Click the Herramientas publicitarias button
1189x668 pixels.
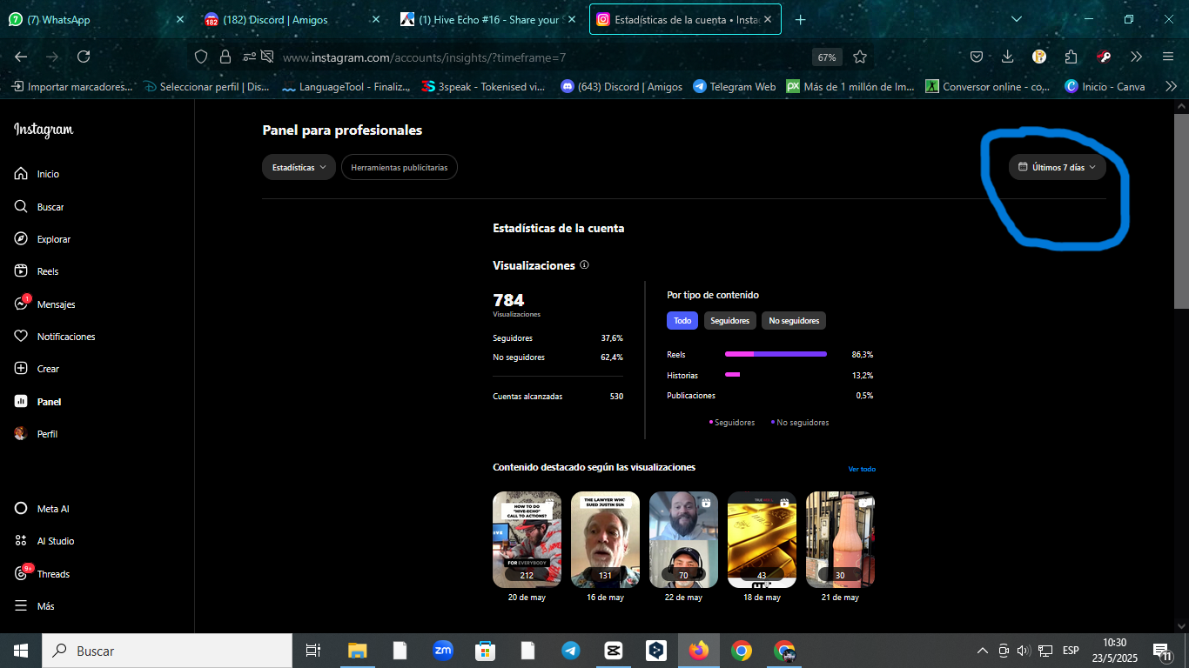pos(400,167)
